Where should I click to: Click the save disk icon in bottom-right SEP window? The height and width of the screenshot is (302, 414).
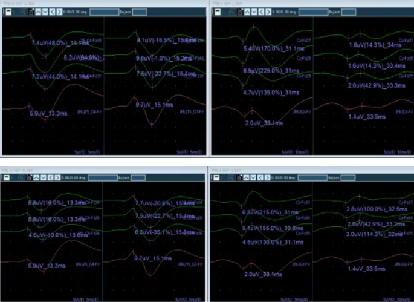pyautogui.click(x=239, y=177)
